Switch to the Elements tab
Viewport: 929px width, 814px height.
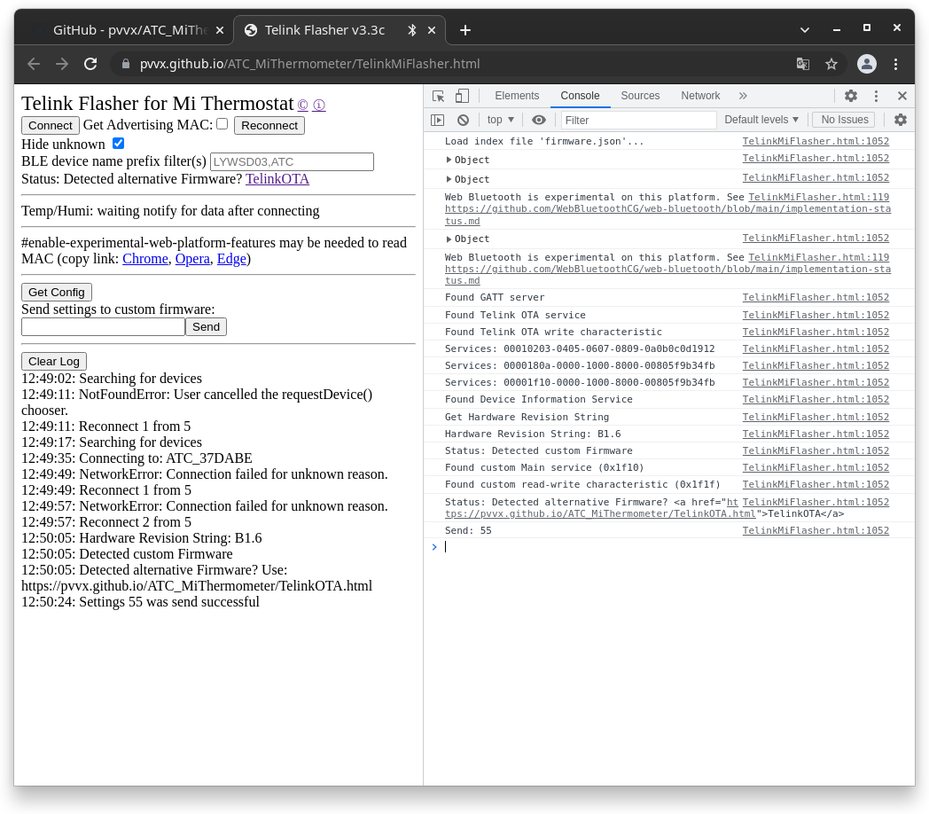[517, 96]
